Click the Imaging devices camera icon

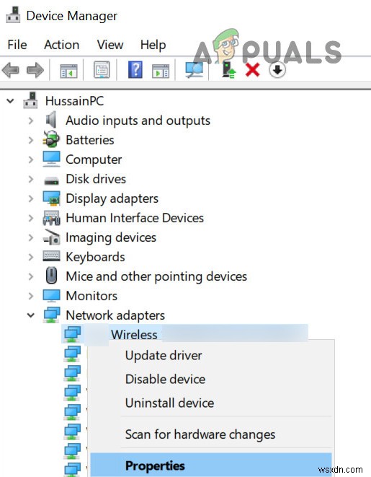[51, 237]
